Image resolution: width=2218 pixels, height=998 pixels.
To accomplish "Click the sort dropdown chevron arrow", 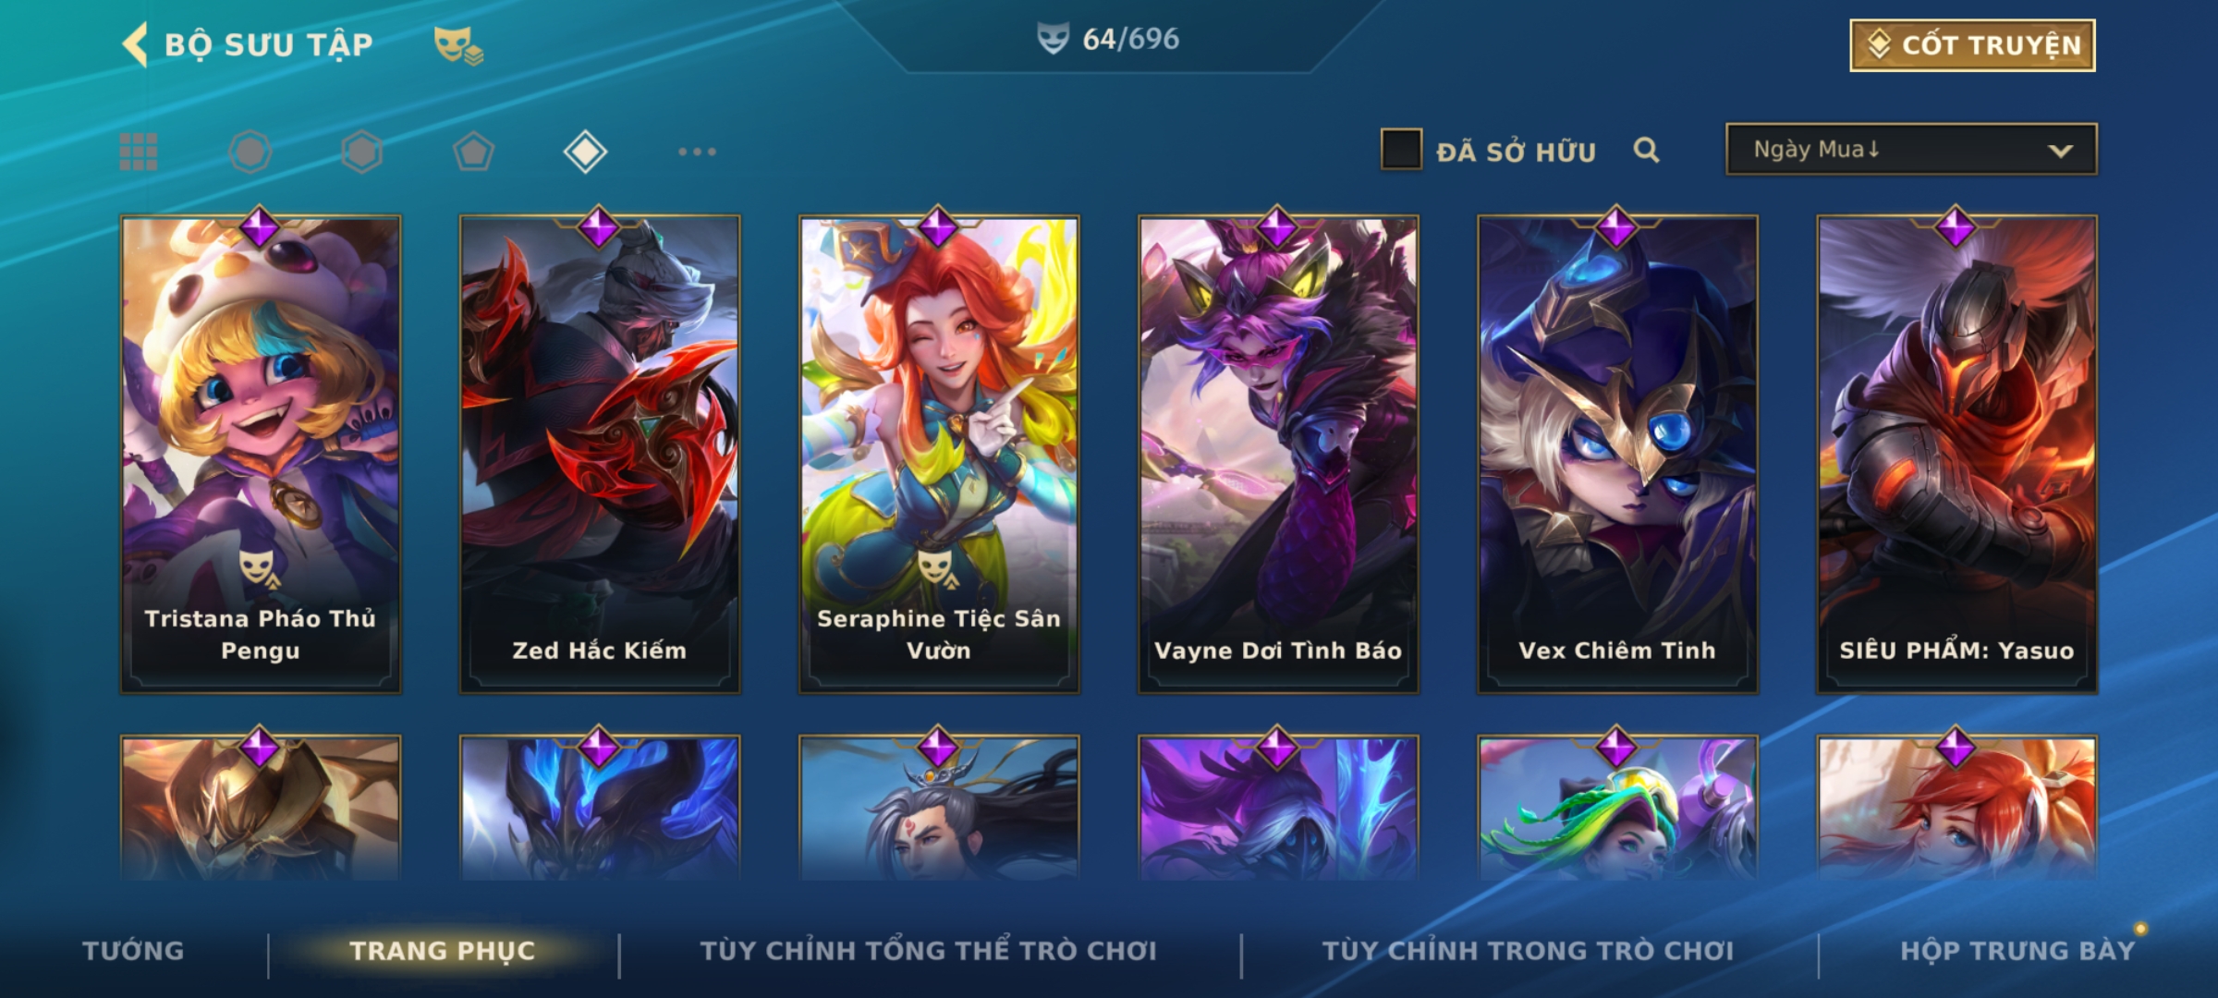I will tap(2060, 151).
